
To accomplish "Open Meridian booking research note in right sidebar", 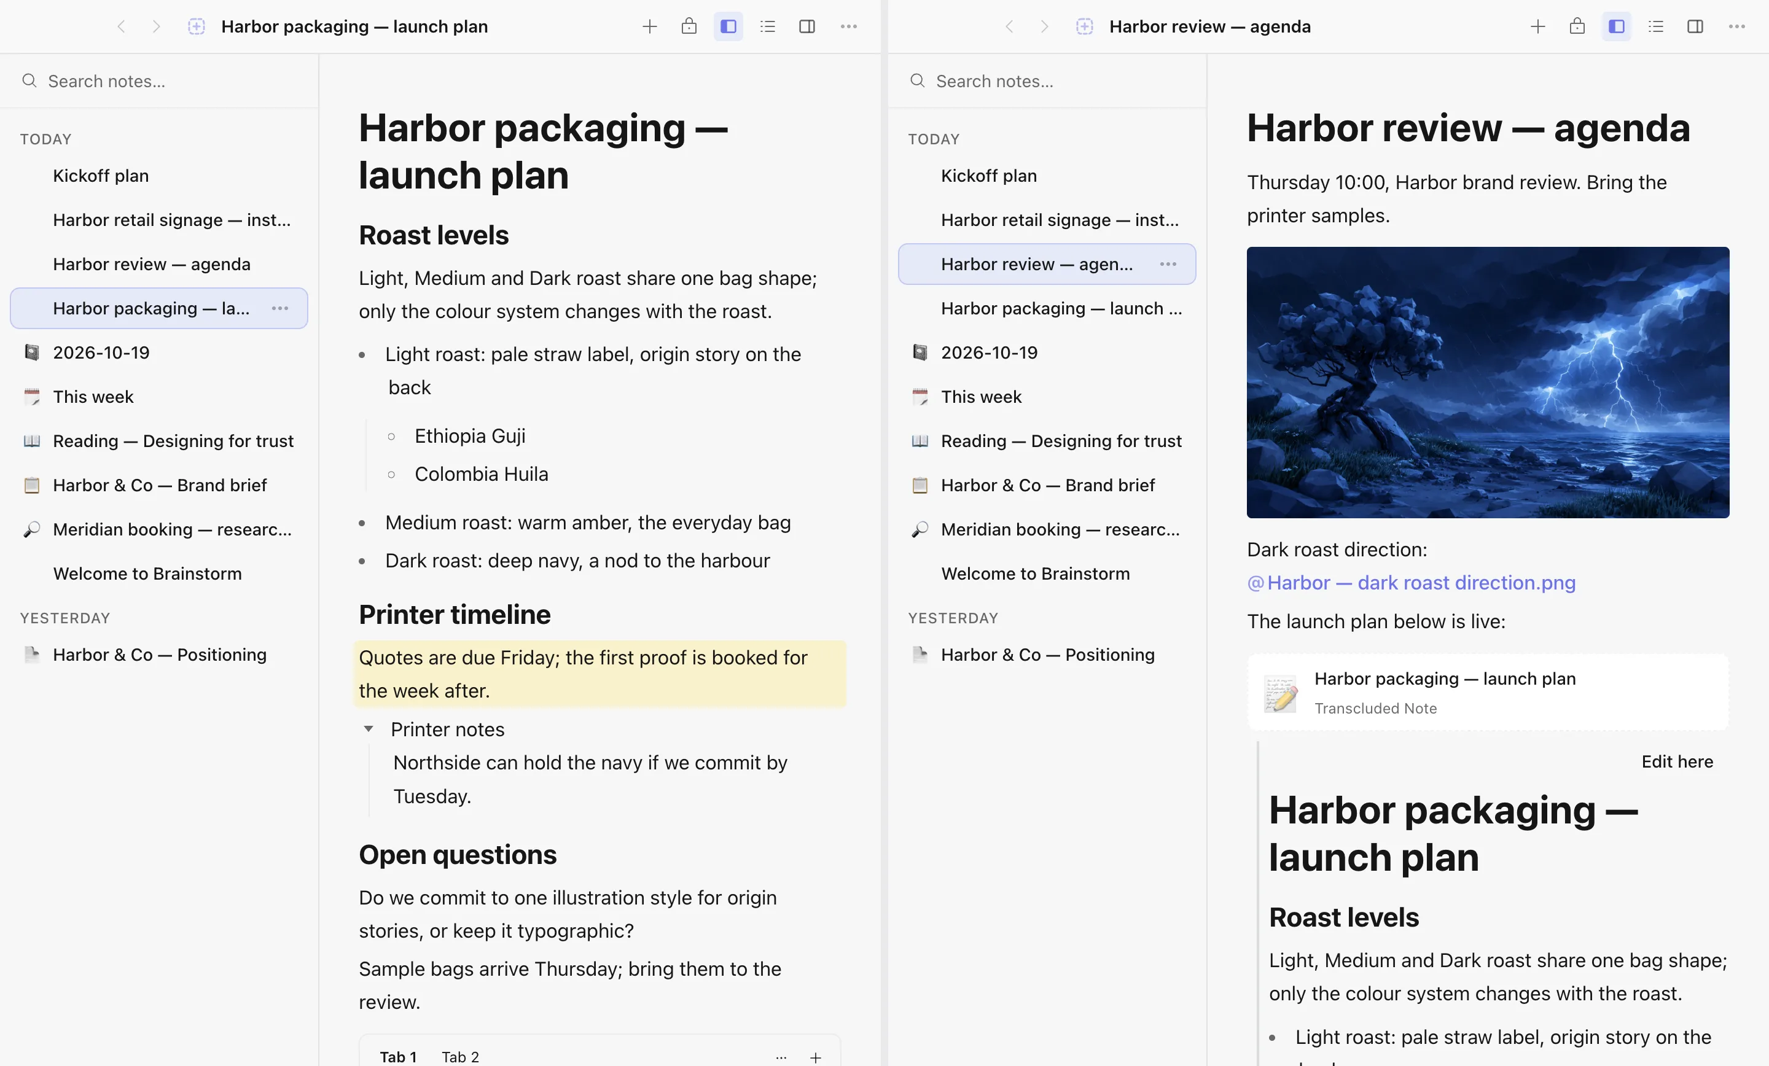I will coord(1047,530).
